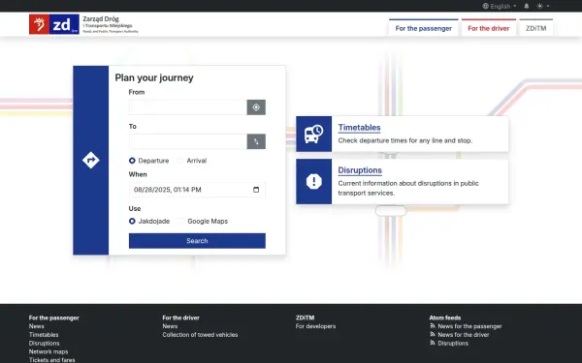Use current location button beside From field
Image resolution: width=582 pixels, height=363 pixels.
coord(256,107)
